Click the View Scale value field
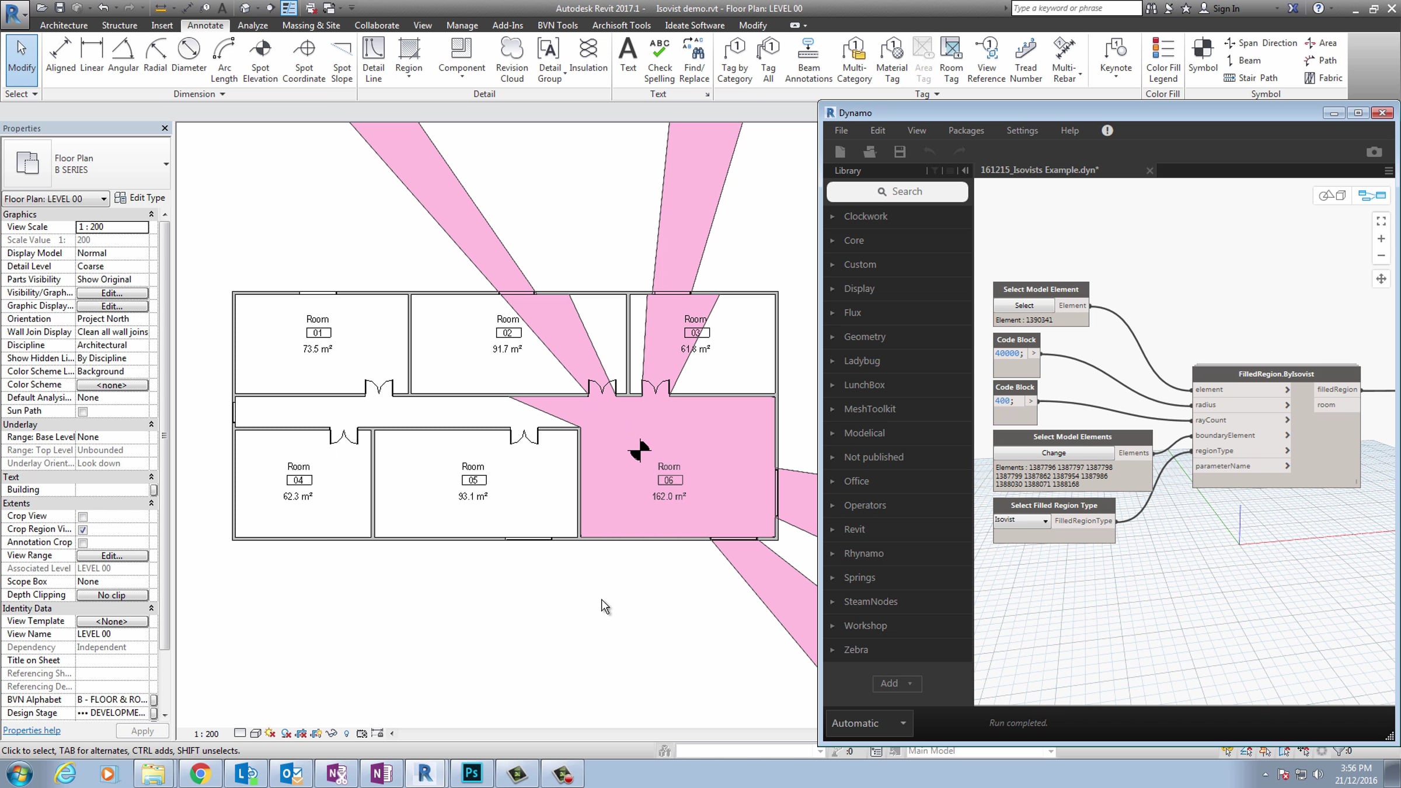The image size is (1401, 788). 112,227
